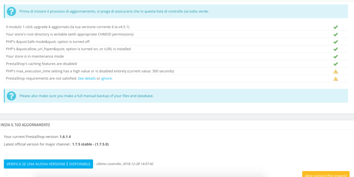Click the question mark icon beside backup reminder
Viewport: 354px width, 177px height.
point(11,96)
